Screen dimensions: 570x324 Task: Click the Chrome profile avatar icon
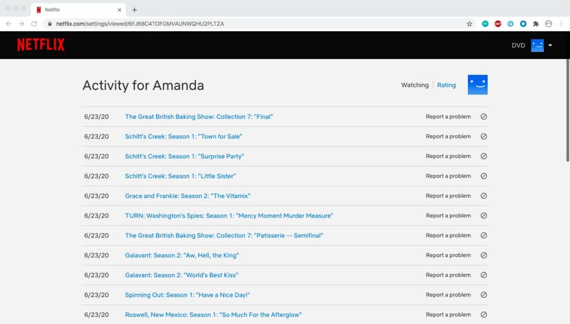tap(549, 23)
